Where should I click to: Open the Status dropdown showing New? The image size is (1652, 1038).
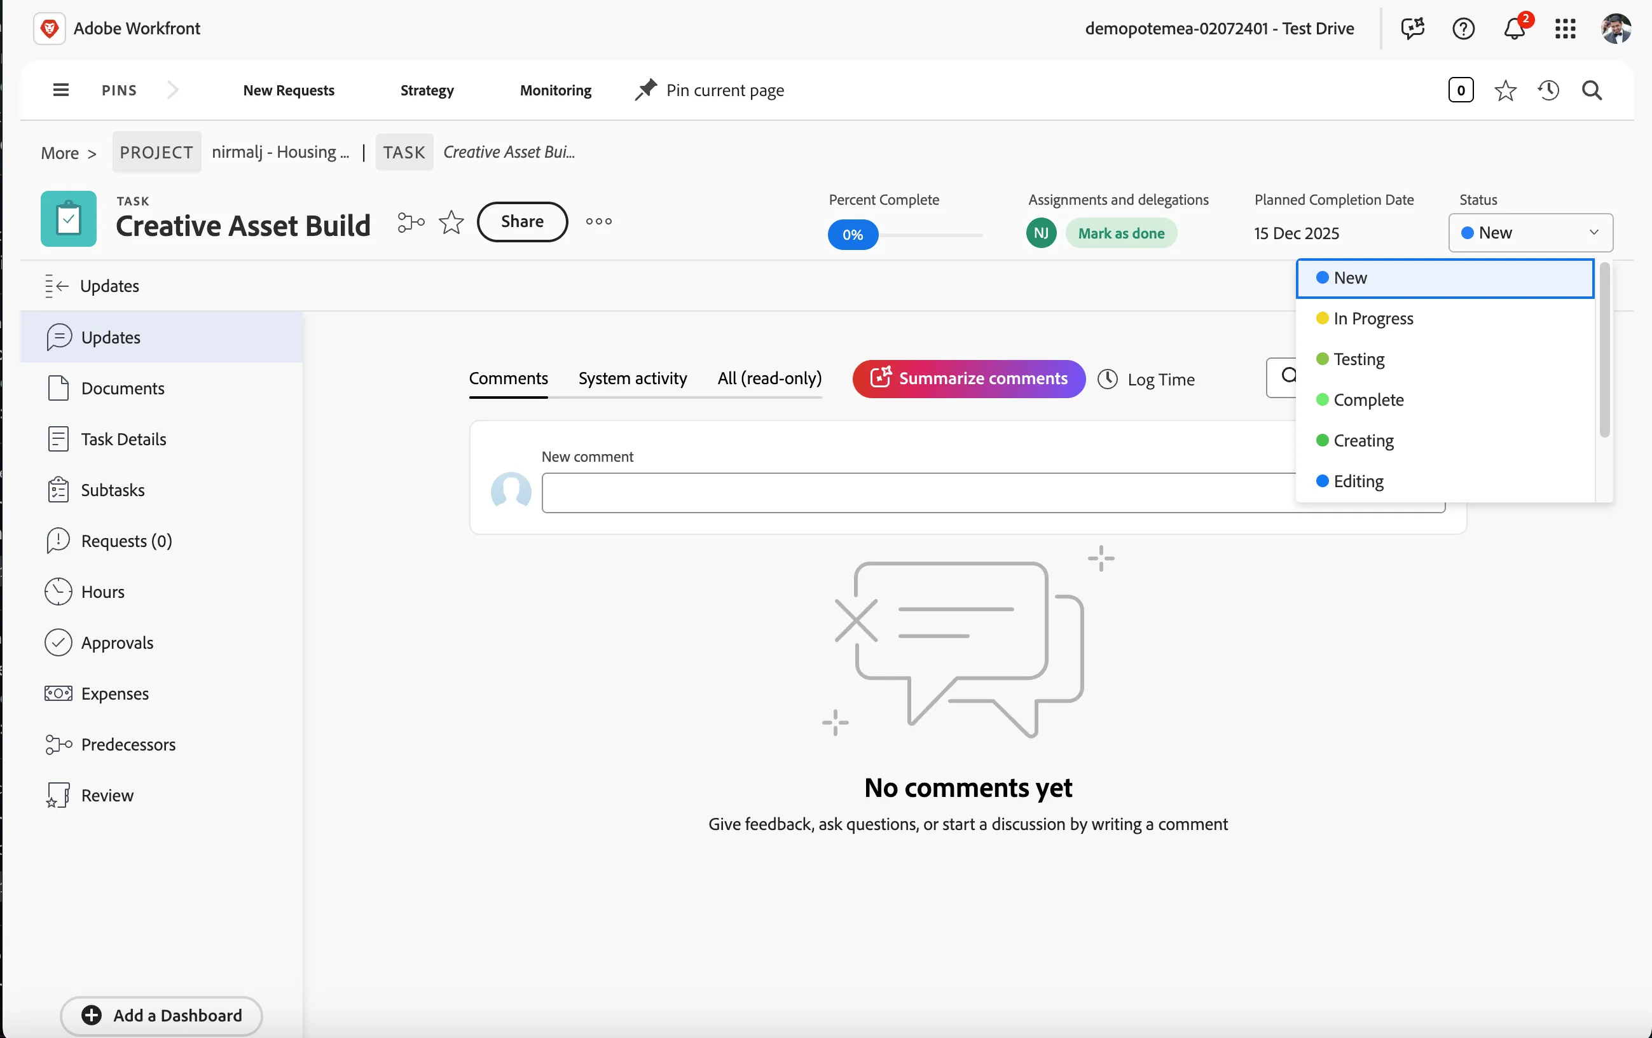[x=1530, y=233]
